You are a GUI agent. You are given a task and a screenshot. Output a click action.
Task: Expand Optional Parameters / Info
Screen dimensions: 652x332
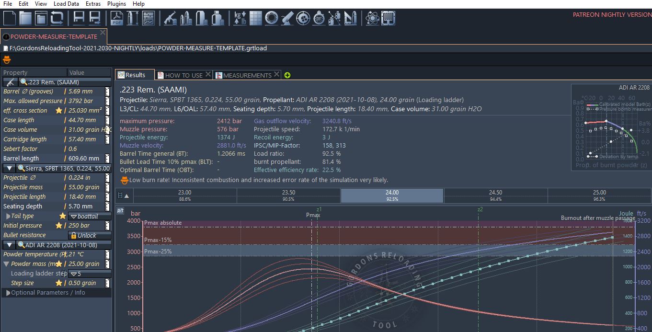coord(8,293)
